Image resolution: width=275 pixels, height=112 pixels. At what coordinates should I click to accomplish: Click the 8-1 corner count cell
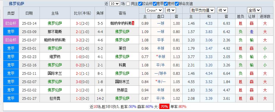coord(100,73)
